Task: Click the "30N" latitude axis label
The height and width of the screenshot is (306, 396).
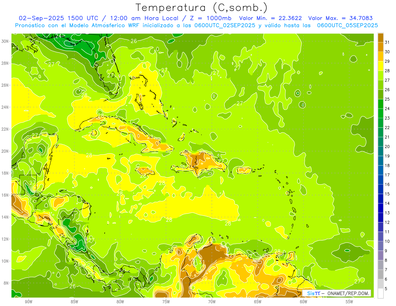Action: coord(5,41)
